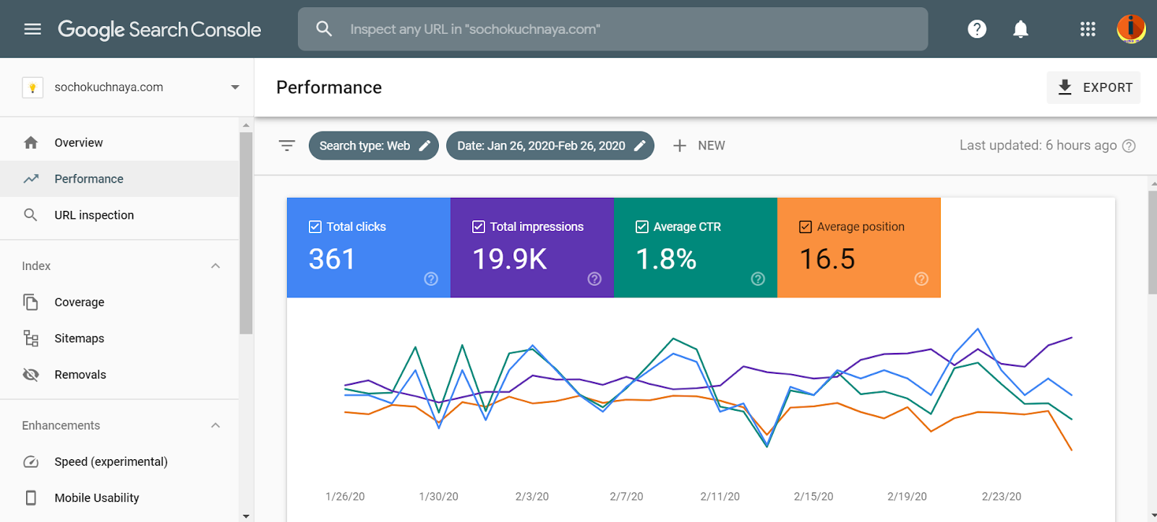Click the help question mark icon

click(x=977, y=29)
